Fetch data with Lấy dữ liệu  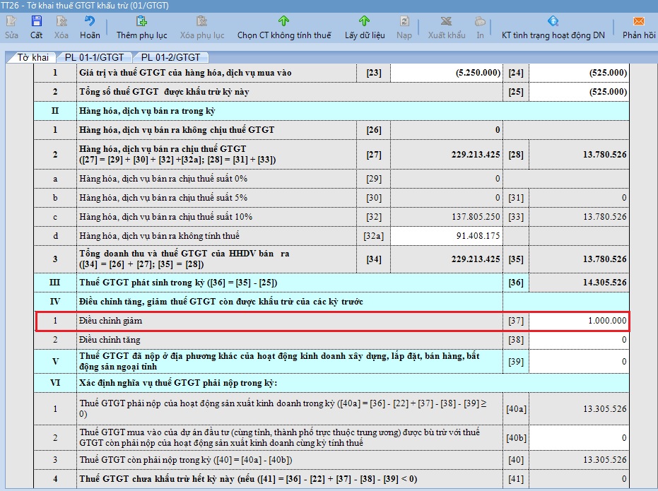(364, 21)
